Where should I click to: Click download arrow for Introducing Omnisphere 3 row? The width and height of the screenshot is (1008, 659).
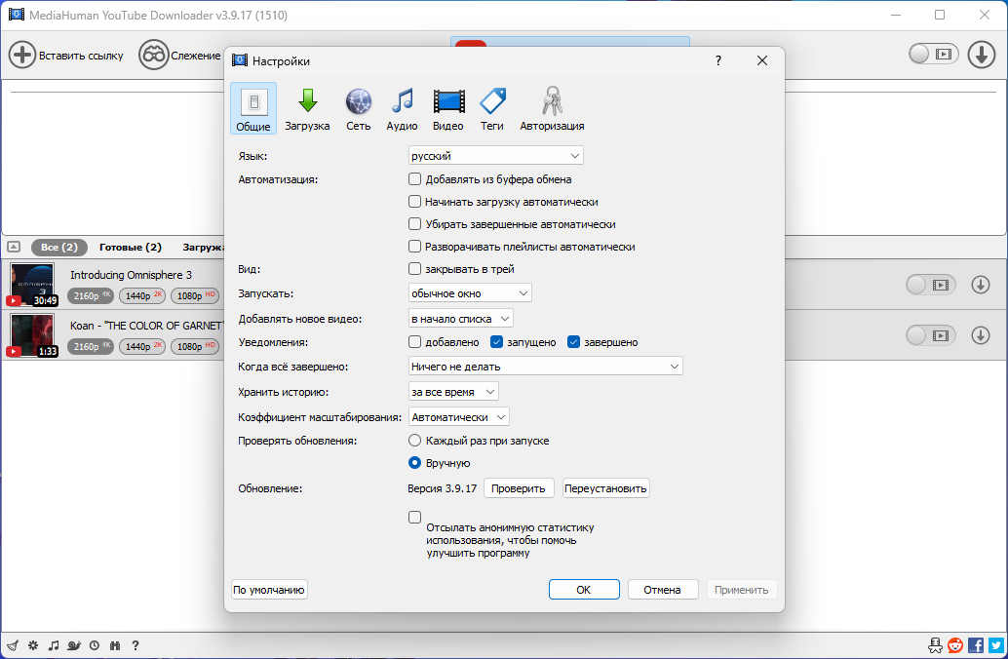point(981,285)
